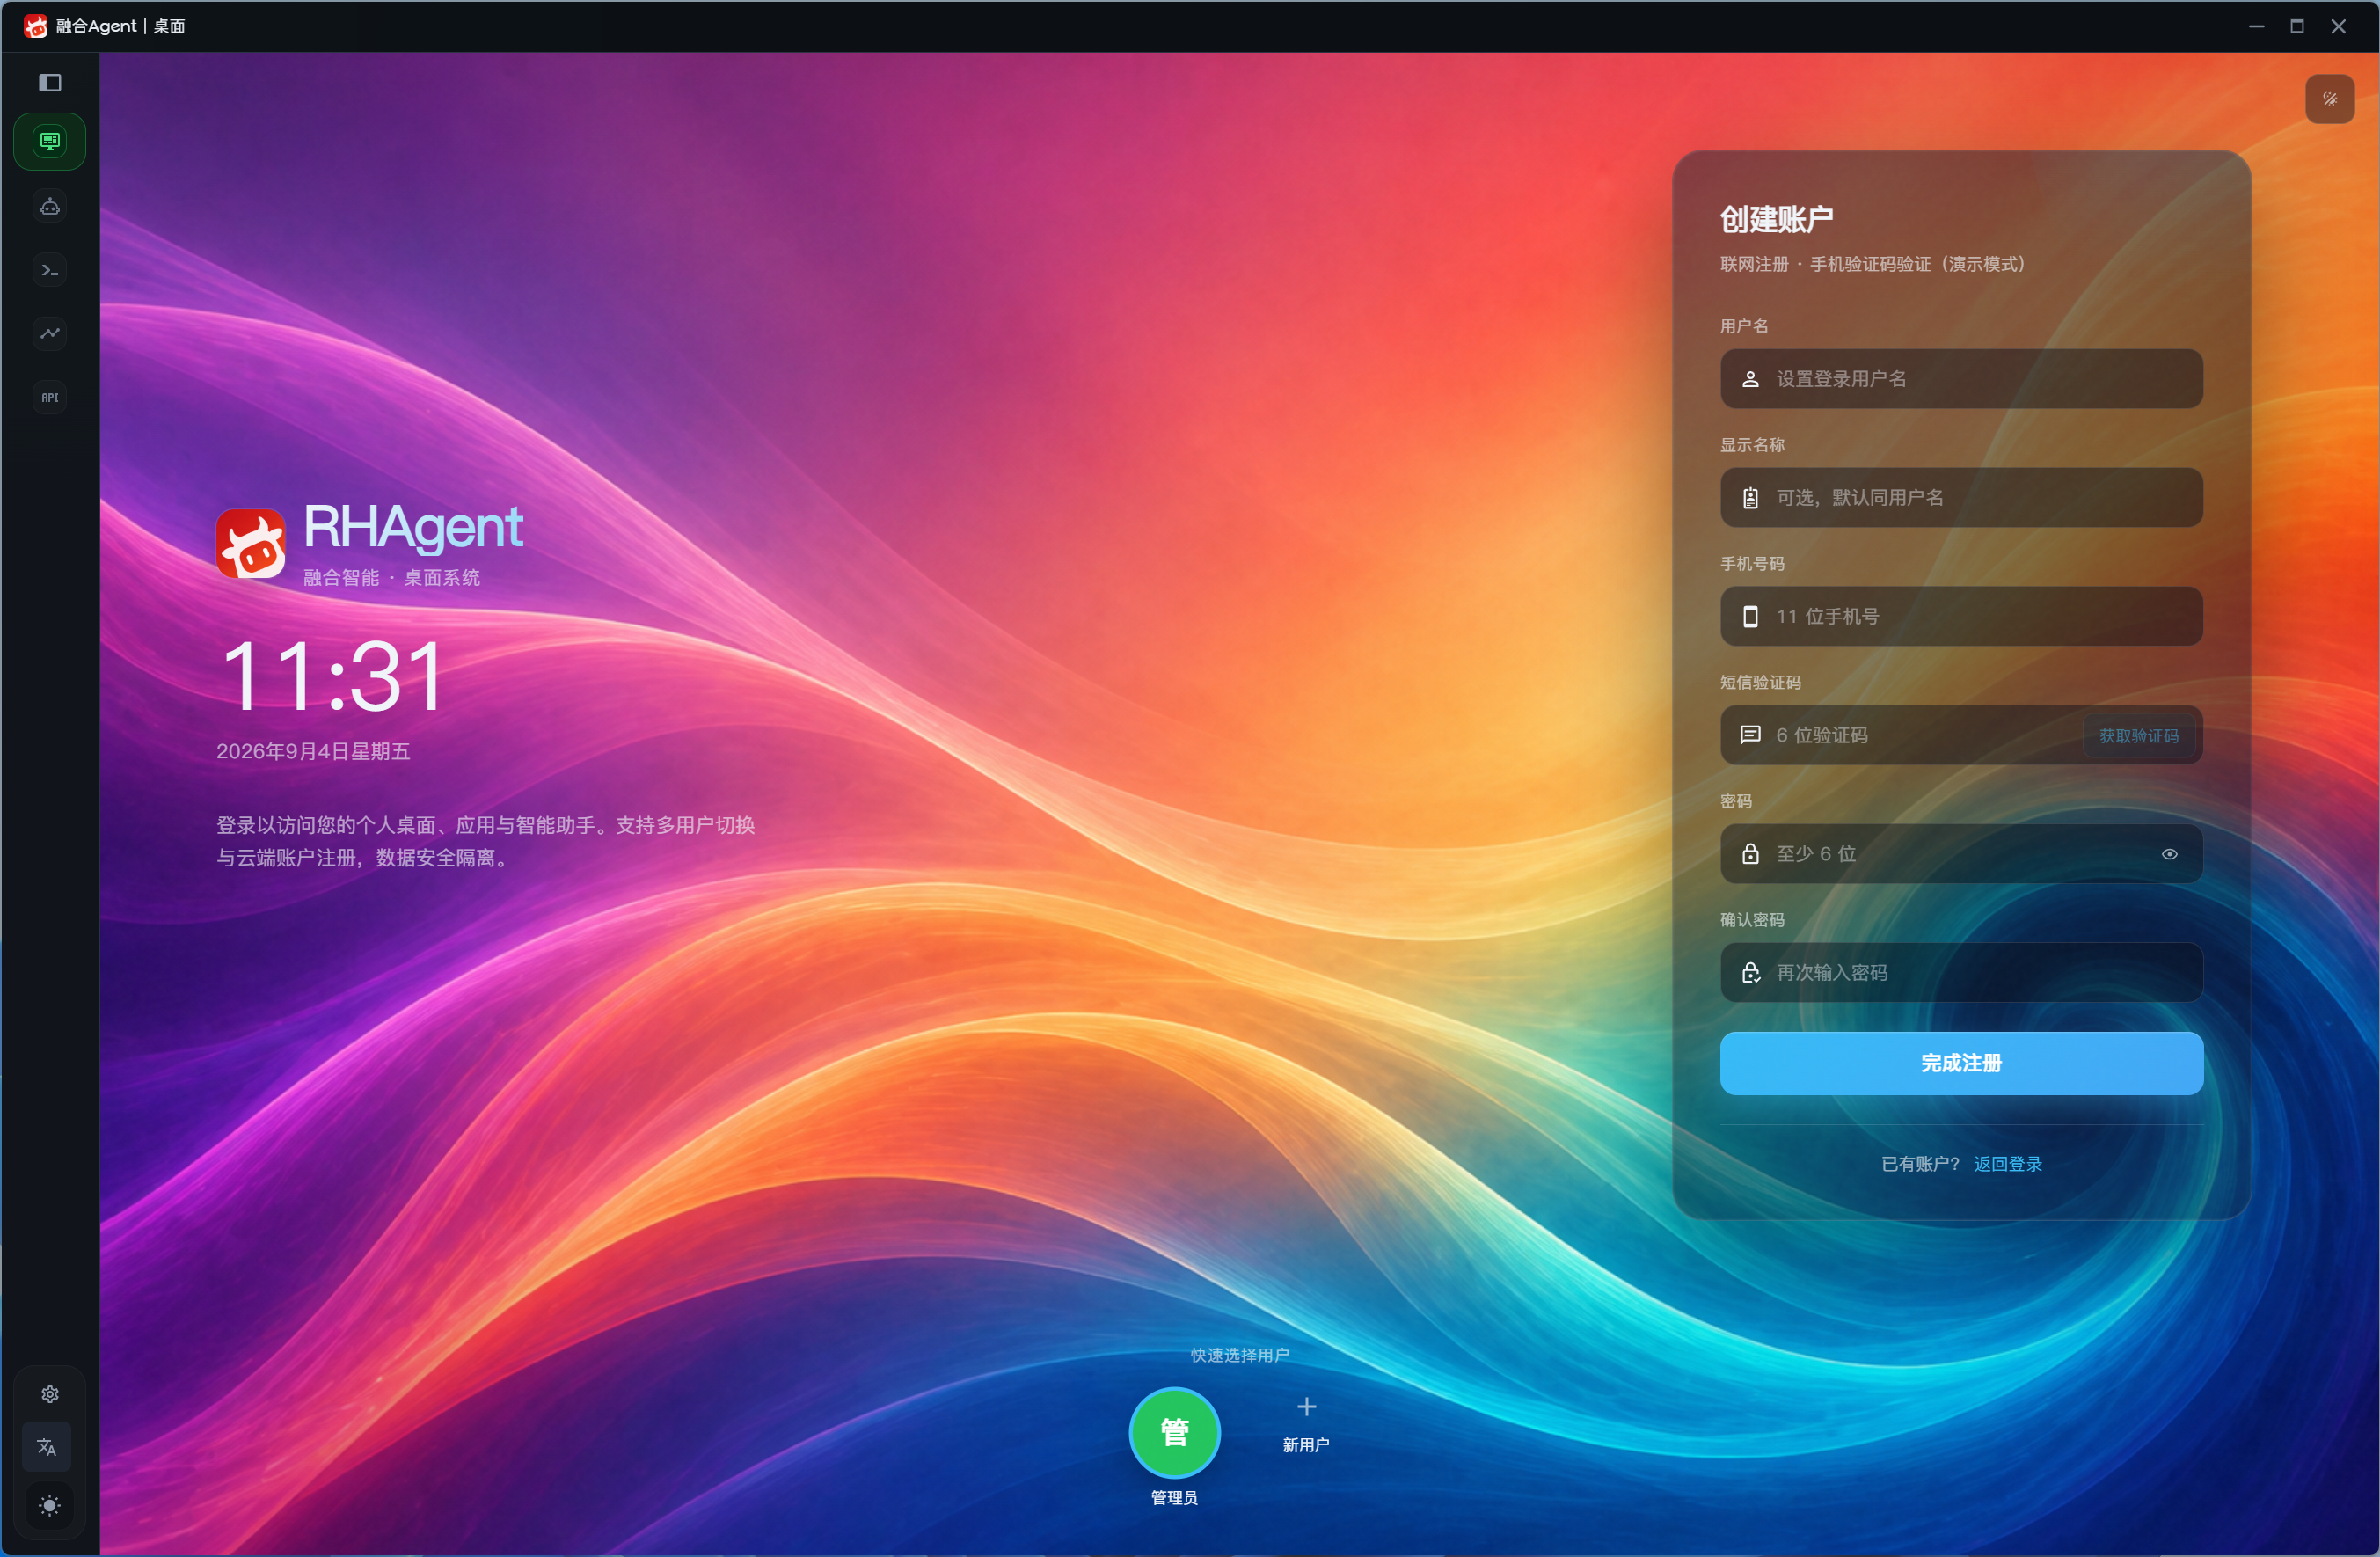
Task: Open the terminal sidebar icon
Action: 50,270
